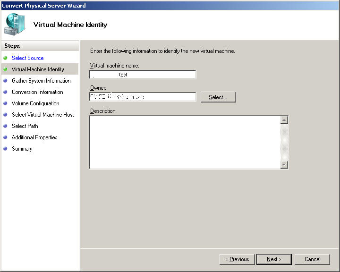340x272 pixels.
Task: Click Description scrollbar down arrow
Action: pos(284,165)
